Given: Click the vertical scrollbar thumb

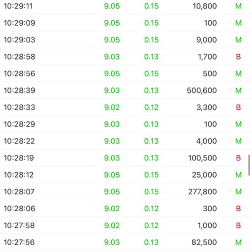Looking at the screenshot, I should coord(250,165).
